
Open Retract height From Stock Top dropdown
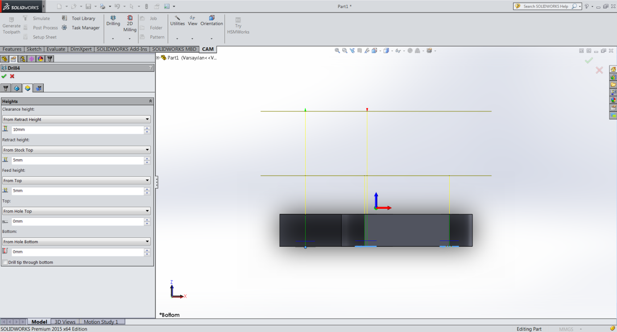(x=76, y=150)
